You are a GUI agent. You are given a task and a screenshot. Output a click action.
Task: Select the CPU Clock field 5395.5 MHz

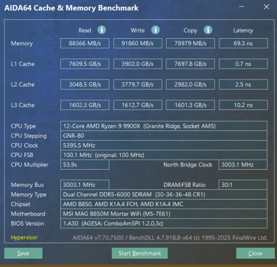[x=164, y=145]
